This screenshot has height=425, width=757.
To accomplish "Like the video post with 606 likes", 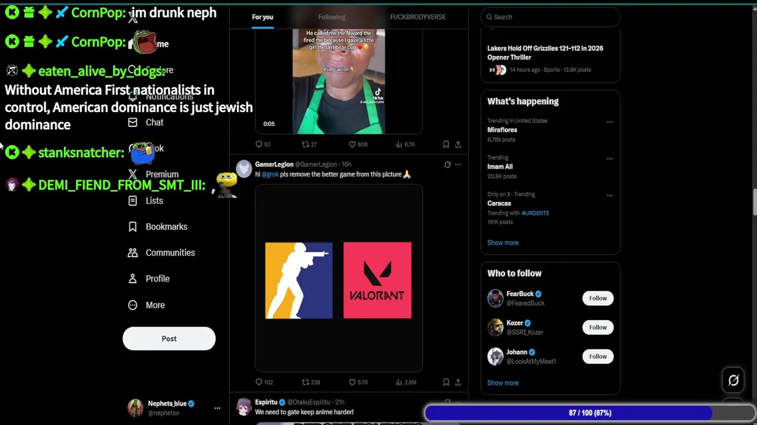I will click(358, 145).
